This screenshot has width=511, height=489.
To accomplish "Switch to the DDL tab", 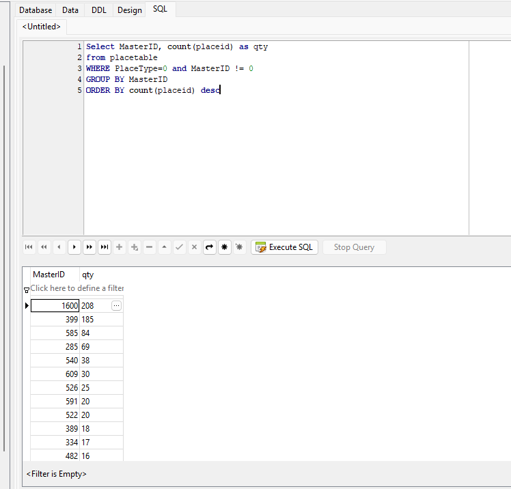I will click(99, 10).
